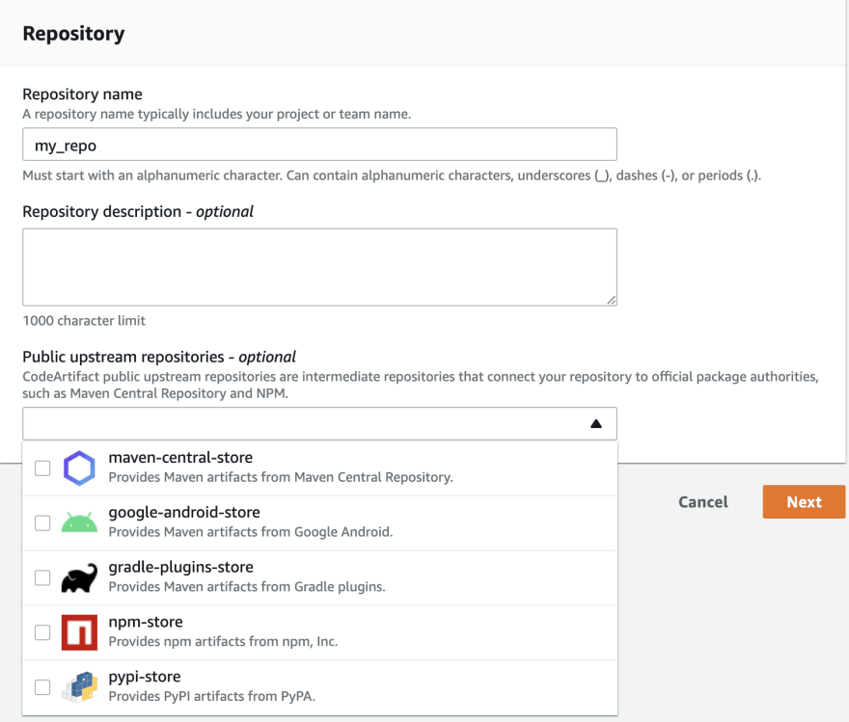The height and width of the screenshot is (722, 849).
Task: Select the pypi-store option label
Action: [x=145, y=677]
